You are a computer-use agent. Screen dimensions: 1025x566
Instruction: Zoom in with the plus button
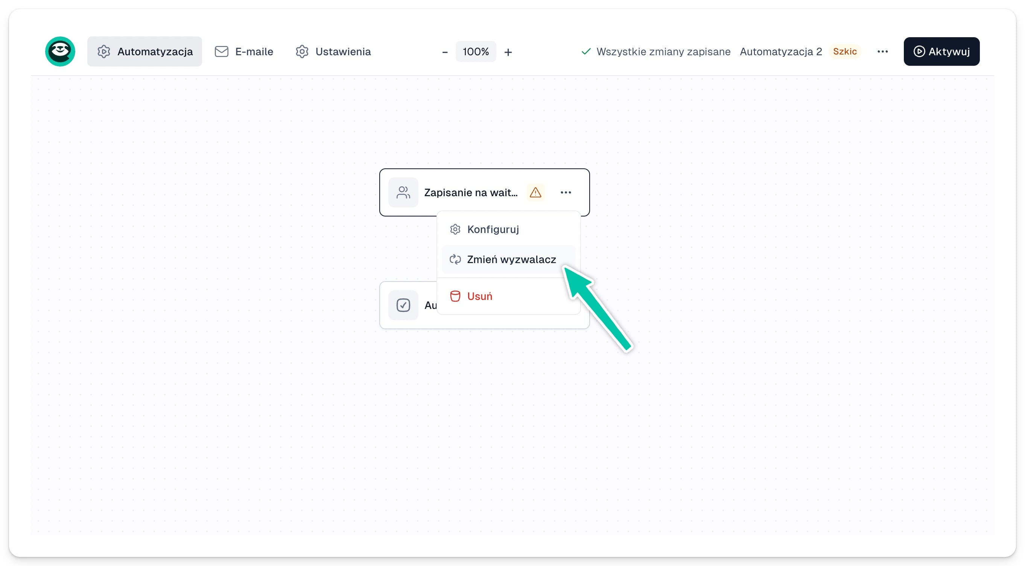tap(508, 52)
